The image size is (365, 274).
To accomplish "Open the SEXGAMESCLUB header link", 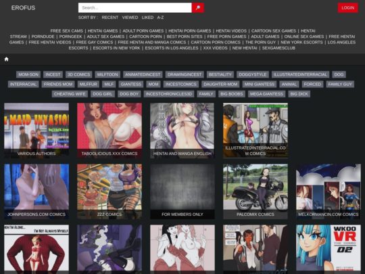I will [x=278, y=48].
